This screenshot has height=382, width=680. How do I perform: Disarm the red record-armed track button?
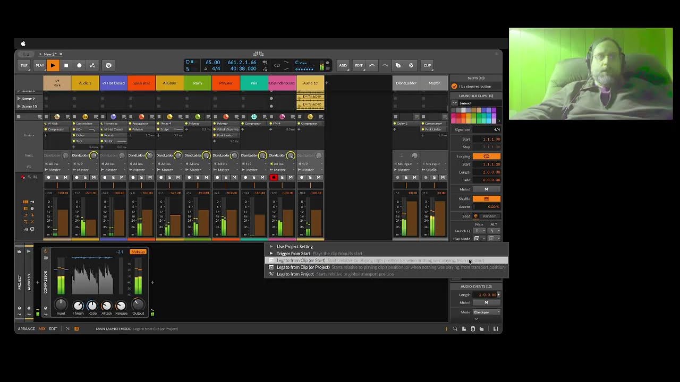[x=274, y=177]
